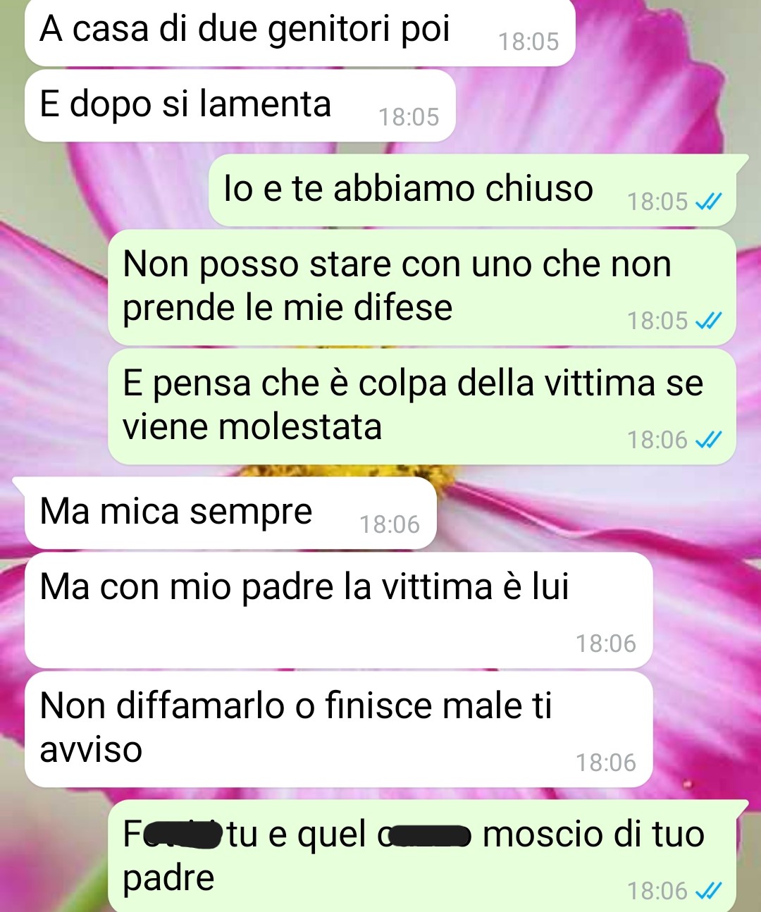Tap message 'E pensa che è colpa della vittima'

tap(422, 407)
